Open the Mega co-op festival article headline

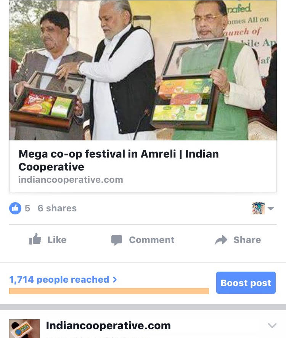click(x=119, y=160)
